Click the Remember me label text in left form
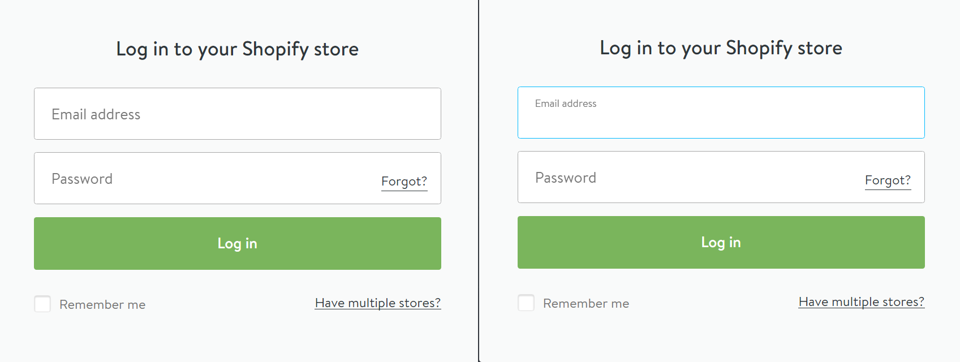960x362 pixels. point(102,305)
